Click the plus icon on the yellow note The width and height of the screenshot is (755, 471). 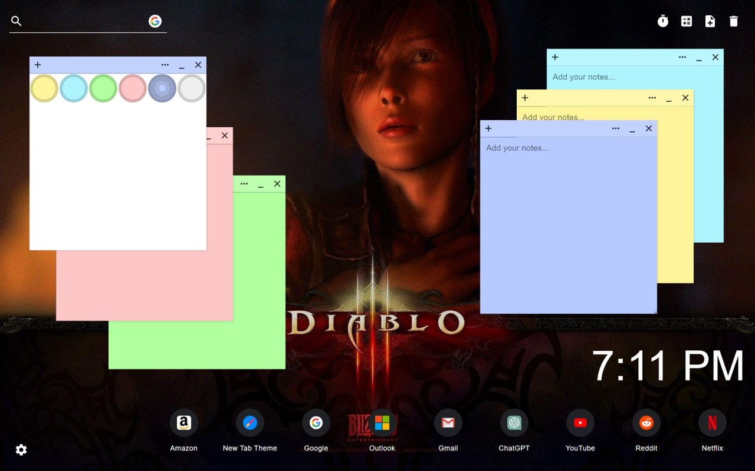525,98
